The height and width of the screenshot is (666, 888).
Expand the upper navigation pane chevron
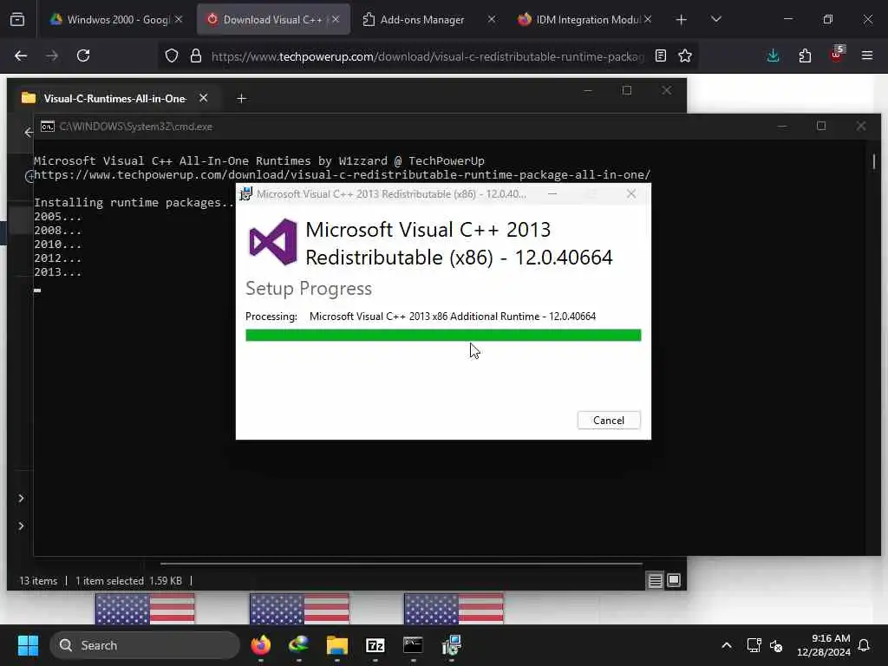[x=21, y=498]
